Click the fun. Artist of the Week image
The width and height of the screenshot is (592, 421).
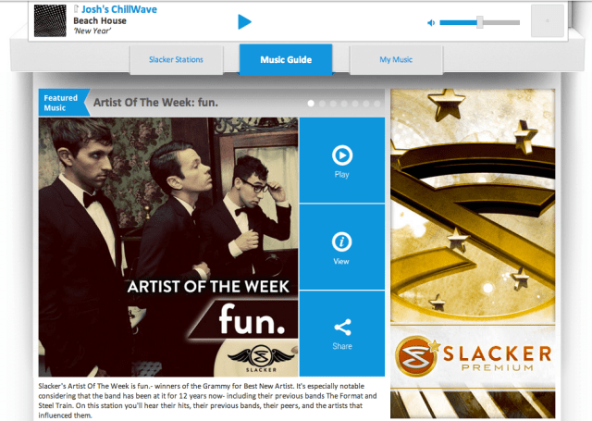pos(168,247)
